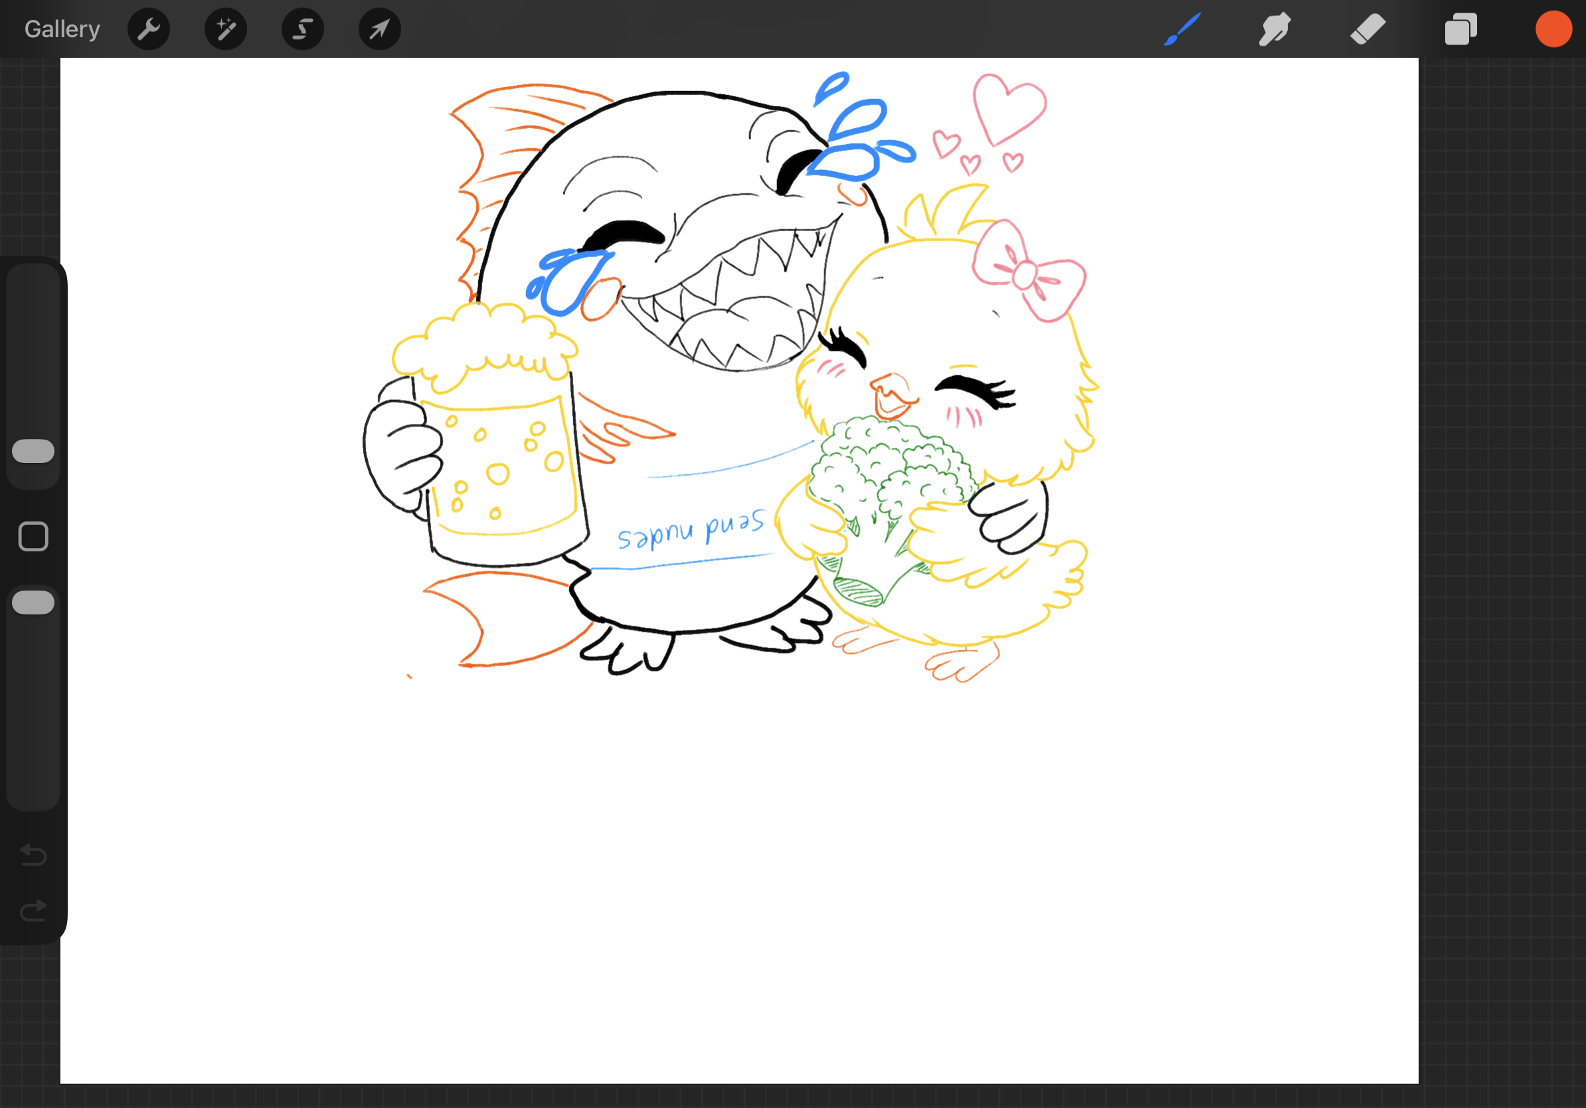The image size is (1586, 1108).
Task: Undo the last stroke
Action: 33,855
